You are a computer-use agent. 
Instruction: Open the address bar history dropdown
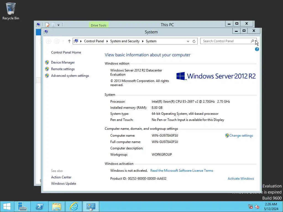click(x=188, y=41)
